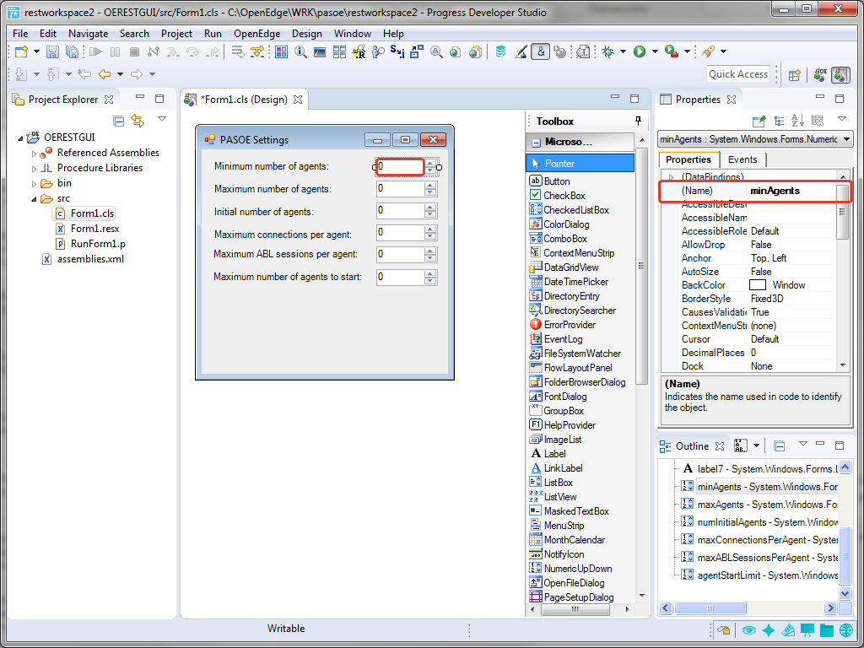Open the minAgents object selector dropdown

[846, 139]
